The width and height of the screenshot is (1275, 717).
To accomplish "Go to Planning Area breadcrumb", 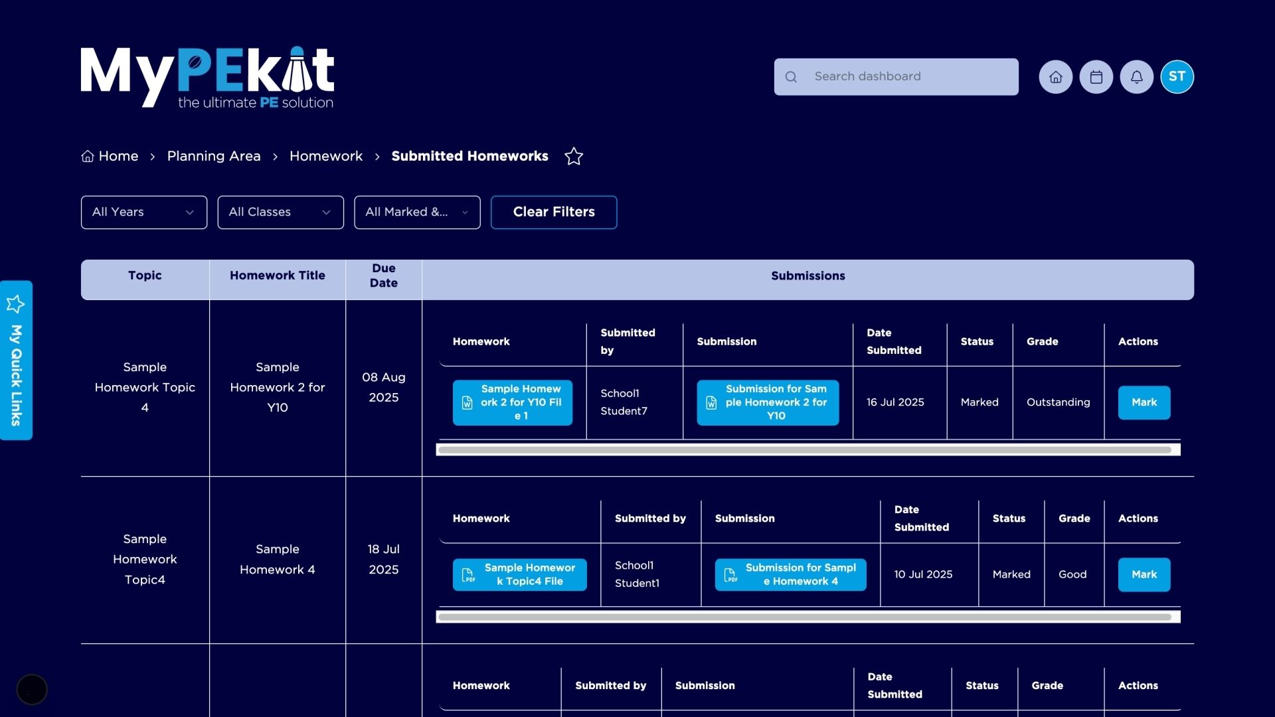I will point(213,156).
